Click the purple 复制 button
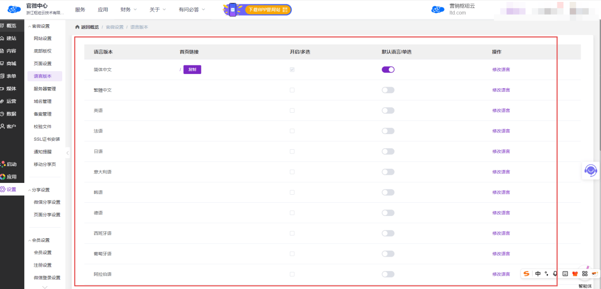 coord(192,70)
